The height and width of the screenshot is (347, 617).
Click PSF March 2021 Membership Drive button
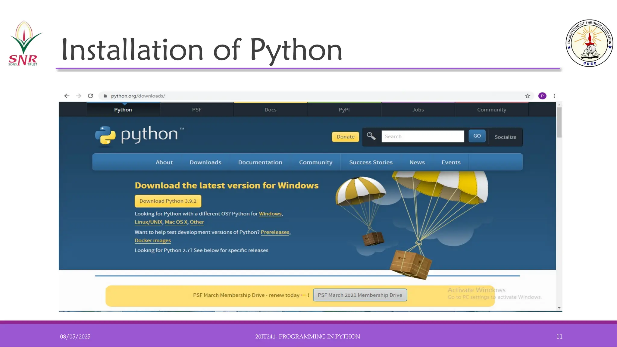tap(360, 295)
